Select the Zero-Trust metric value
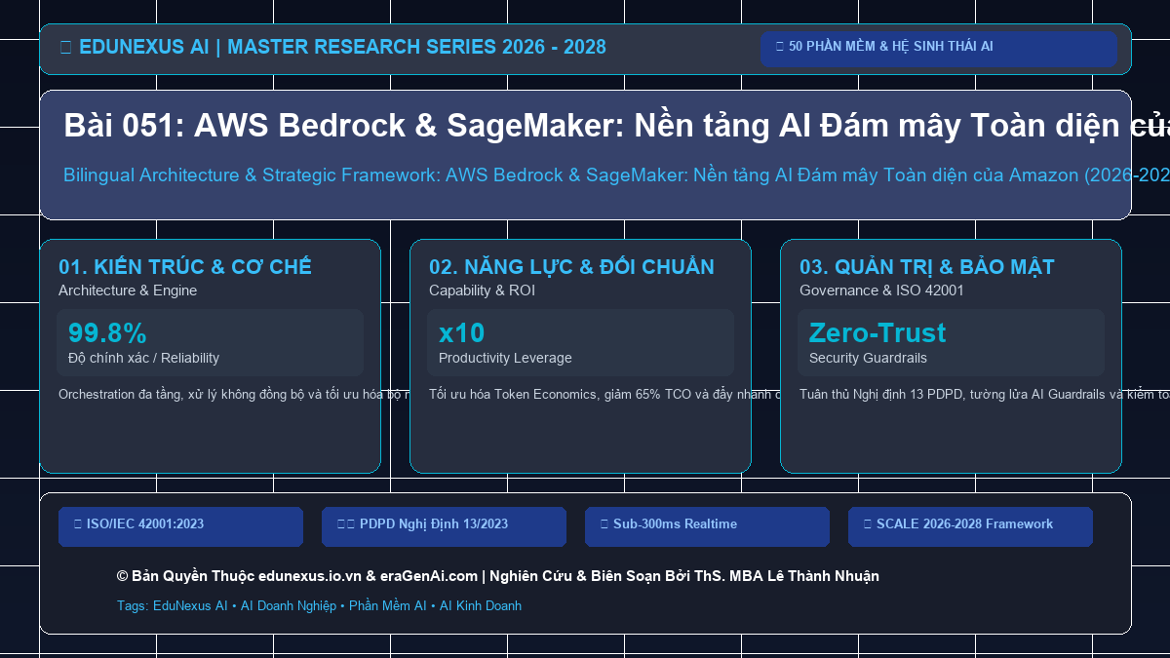 coord(877,333)
